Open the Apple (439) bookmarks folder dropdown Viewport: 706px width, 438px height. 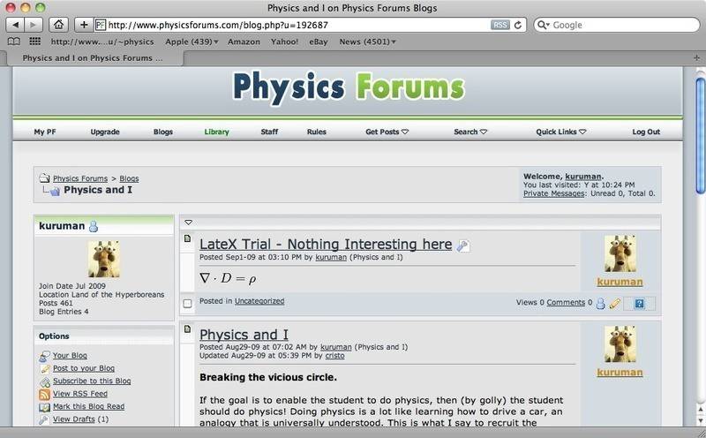click(192, 42)
